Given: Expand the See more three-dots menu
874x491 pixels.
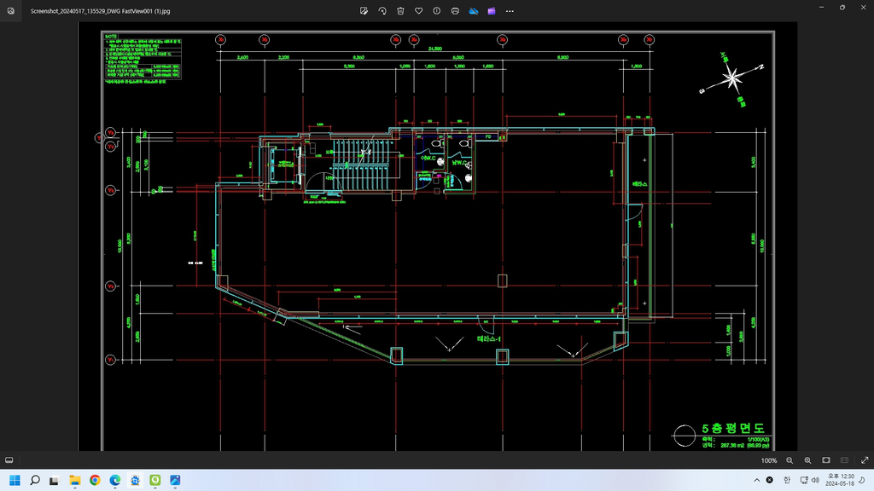Looking at the screenshot, I should pos(510,11).
